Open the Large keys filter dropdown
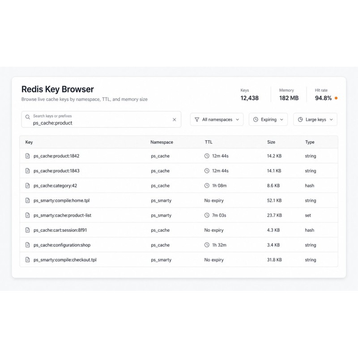358x358 pixels. [x=315, y=119]
